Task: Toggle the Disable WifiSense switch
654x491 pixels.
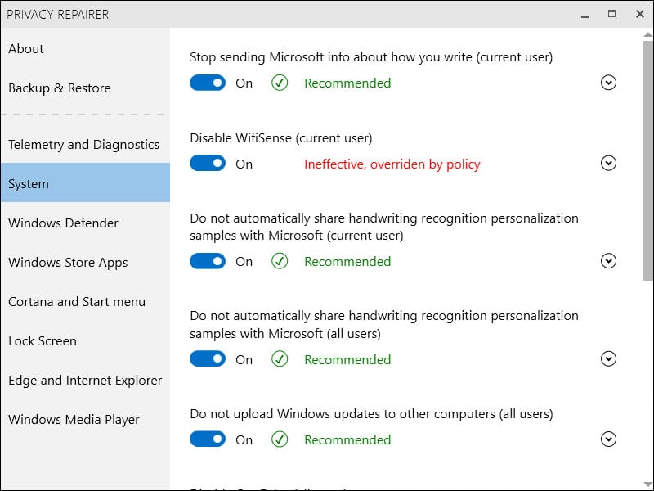Action: tap(208, 163)
